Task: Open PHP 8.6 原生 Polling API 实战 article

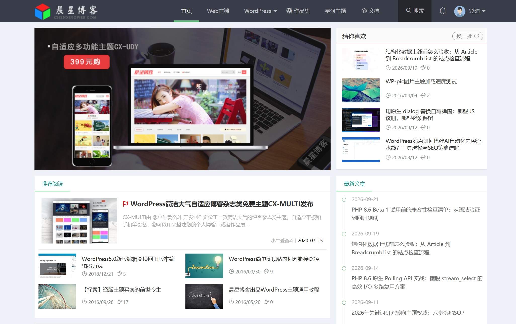Action: [417, 282]
